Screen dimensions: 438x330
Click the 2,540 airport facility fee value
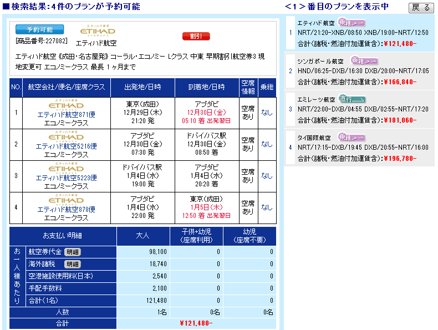click(160, 276)
